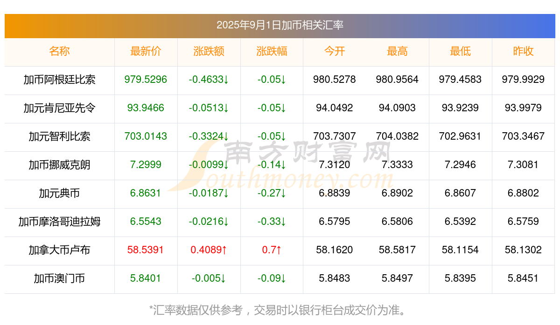Click the 最高 column header
Image resolution: width=560 pixels, height=325 pixels.
coord(397,51)
